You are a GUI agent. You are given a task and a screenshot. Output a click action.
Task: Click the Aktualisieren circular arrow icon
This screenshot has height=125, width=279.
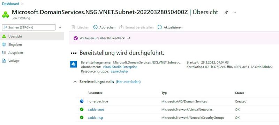coord(160,27)
